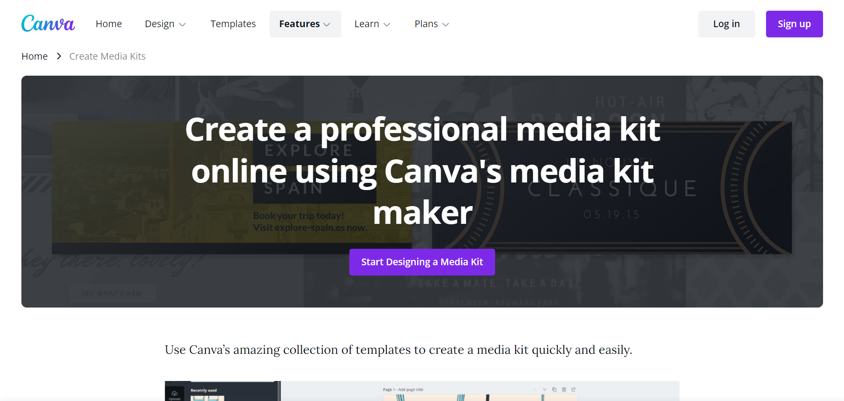Expand the Learn dropdown
This screenshot has width=844, height=401.
coord(372,24)
